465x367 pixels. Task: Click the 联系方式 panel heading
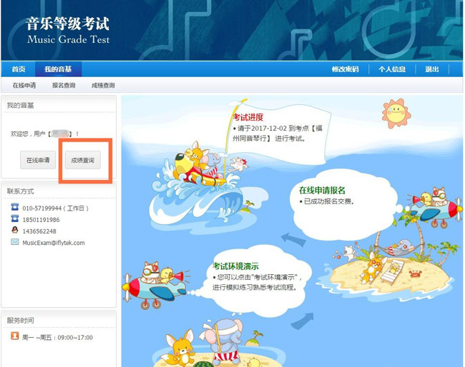pyautogui.click(x=21, y=191)
